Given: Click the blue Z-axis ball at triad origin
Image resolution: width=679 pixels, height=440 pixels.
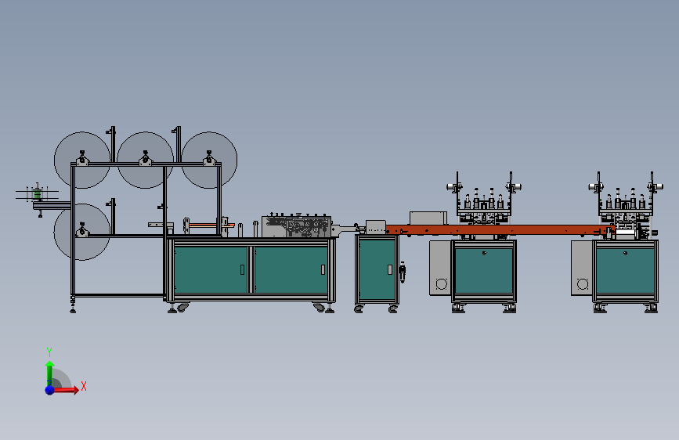Looking at the screenshot, I should click(49, 390).
